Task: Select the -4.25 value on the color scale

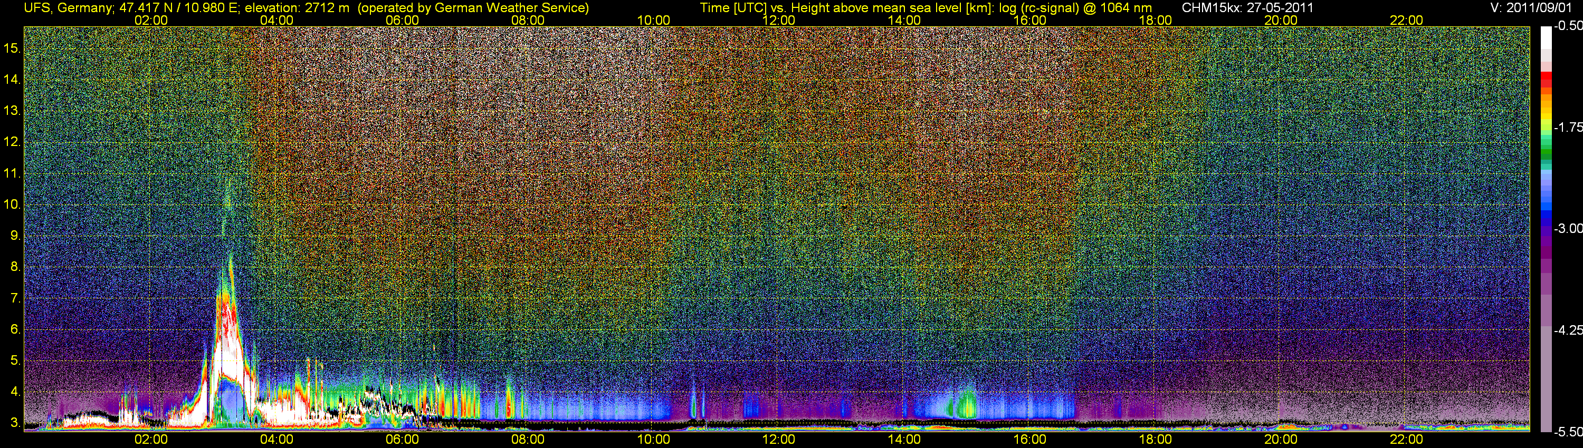Action: click(1568, 330)
